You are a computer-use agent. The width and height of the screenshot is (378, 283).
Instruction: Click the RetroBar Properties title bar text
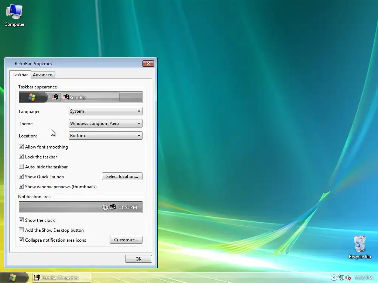(x=33, y=63)
